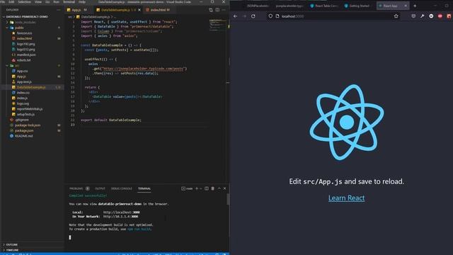Switch to React Table Component browser tab
The height and width of the screenshot is (255, 453).
(323, 6)
